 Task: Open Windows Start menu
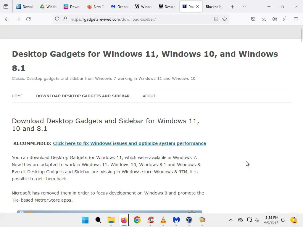pyautogui.click(x=85, y=220)
